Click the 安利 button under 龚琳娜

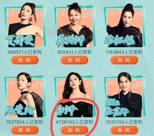pos(74,60)
